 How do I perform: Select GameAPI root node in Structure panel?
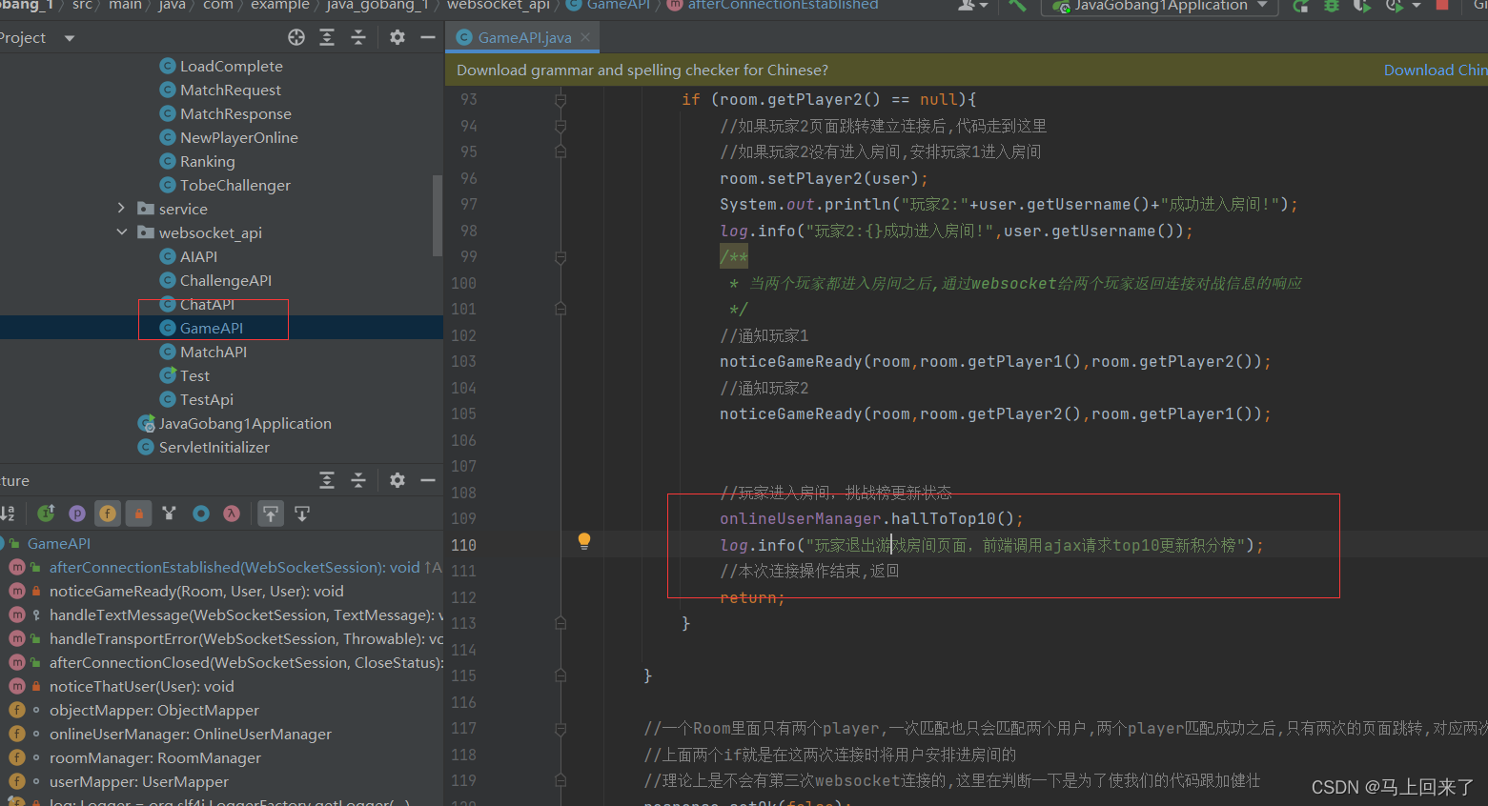[x=59, y=543]
